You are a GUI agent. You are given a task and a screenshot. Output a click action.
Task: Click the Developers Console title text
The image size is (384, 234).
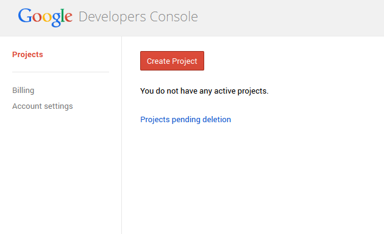(x=138, y=17)
